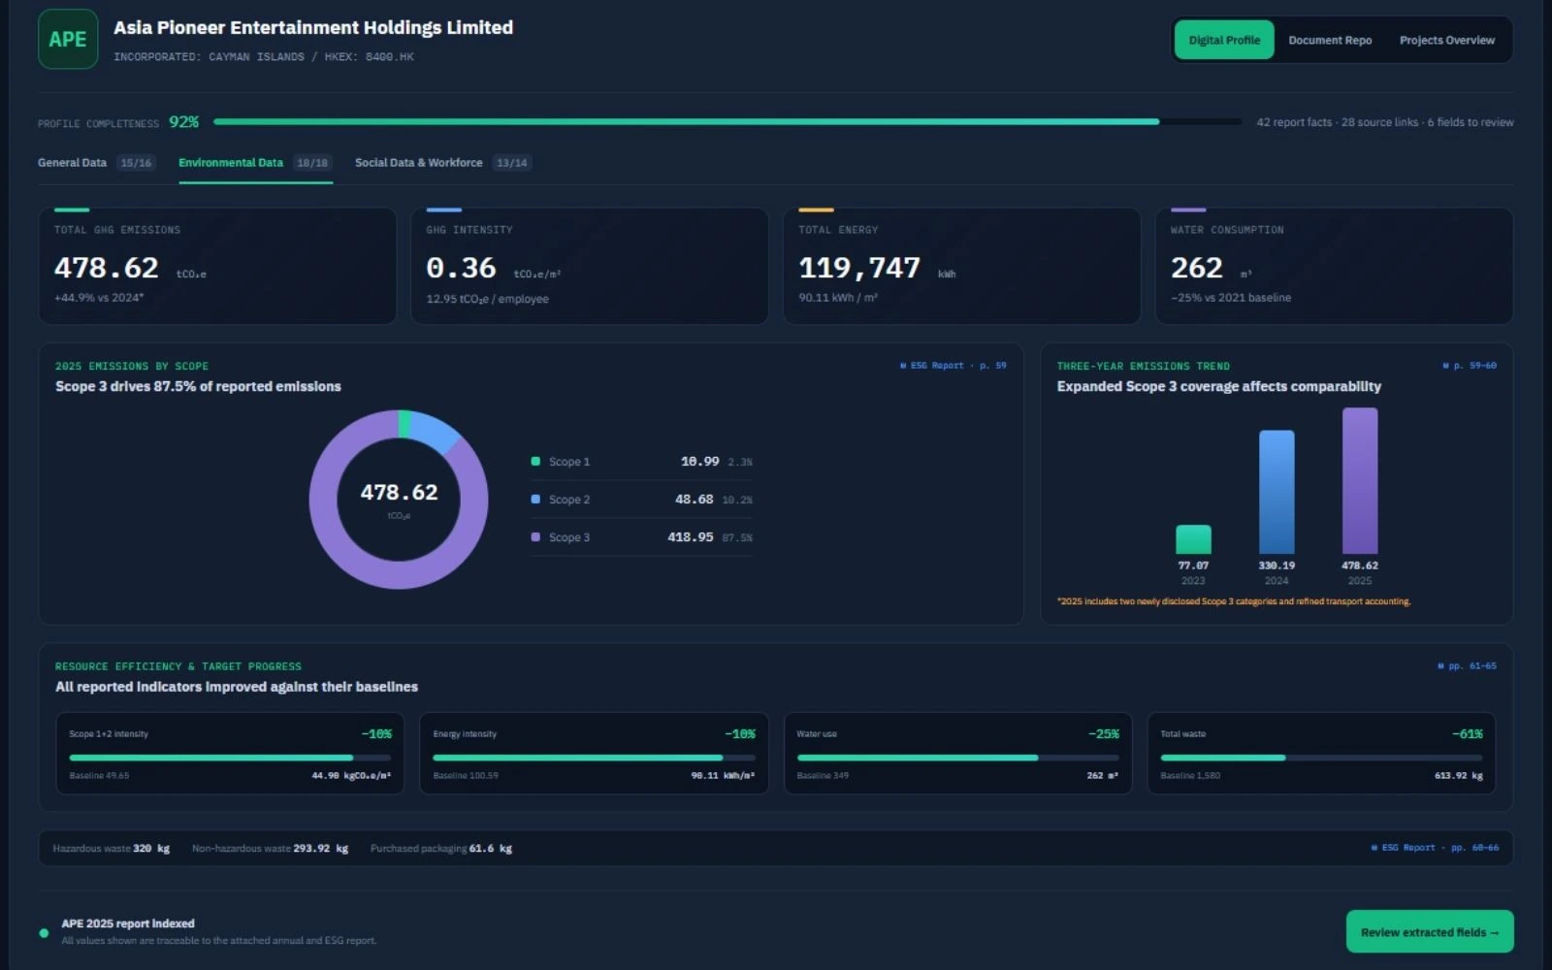This screenshot has width=1552, height=970.
Task: Click the '+44.9% vs 2024' text
Action: (99, 298)
